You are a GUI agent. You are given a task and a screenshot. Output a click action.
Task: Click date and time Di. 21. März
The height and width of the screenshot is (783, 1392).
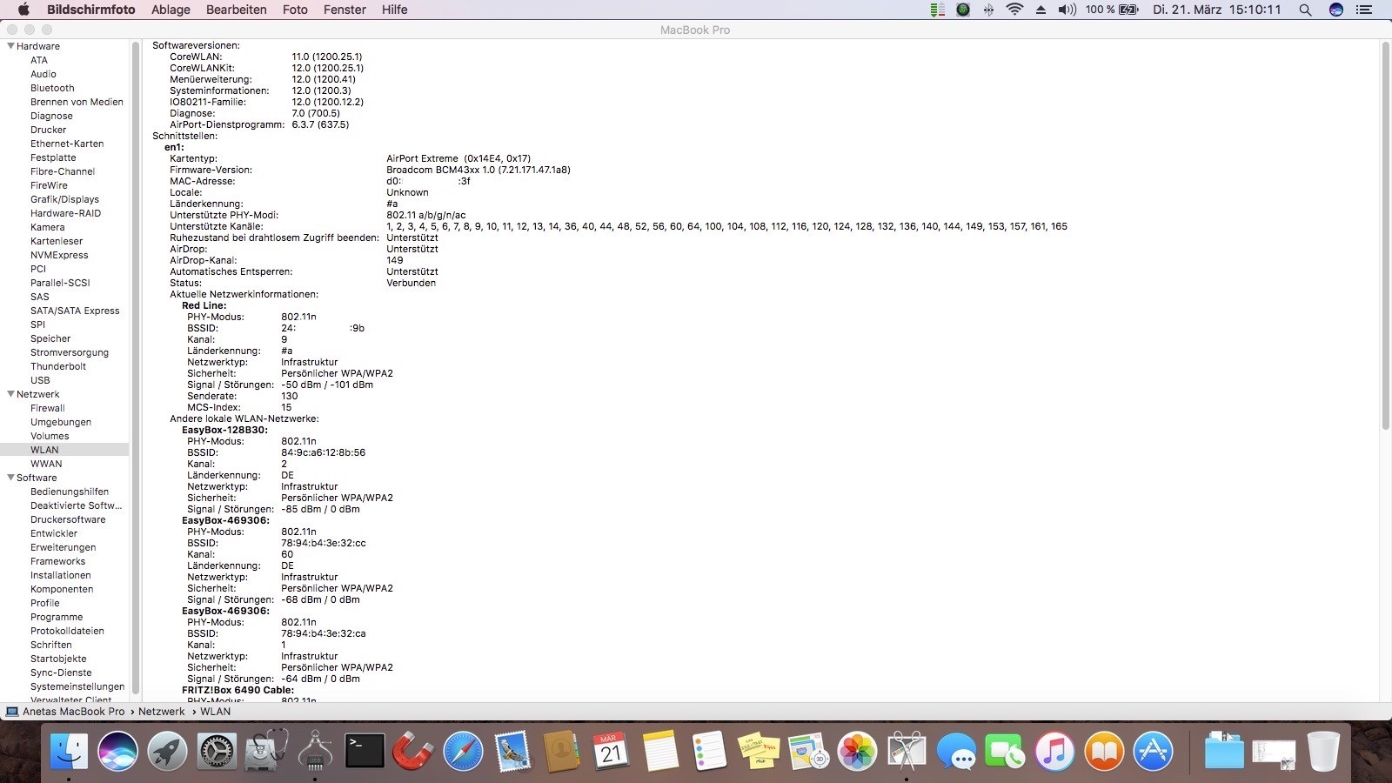(x=1217, y=10)
